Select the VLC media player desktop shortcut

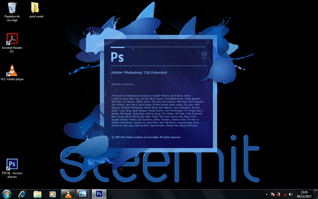coord(12,73)
